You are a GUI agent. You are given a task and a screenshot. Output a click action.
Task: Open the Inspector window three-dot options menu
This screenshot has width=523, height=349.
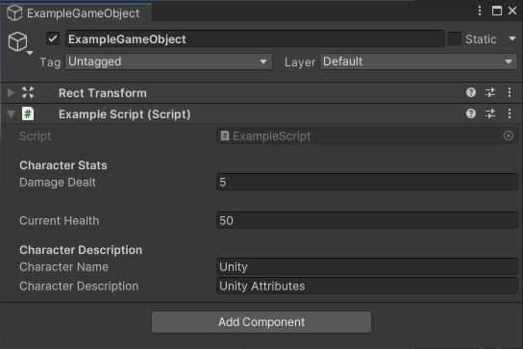pyautogui.click(x=480, y=11)
